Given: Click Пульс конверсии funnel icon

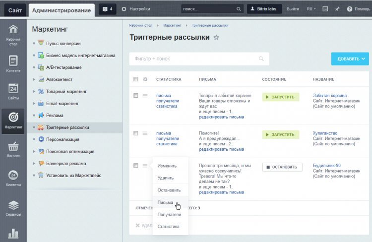Looking at the screenshot, I should pyautogui.click(x=41, y=43).
